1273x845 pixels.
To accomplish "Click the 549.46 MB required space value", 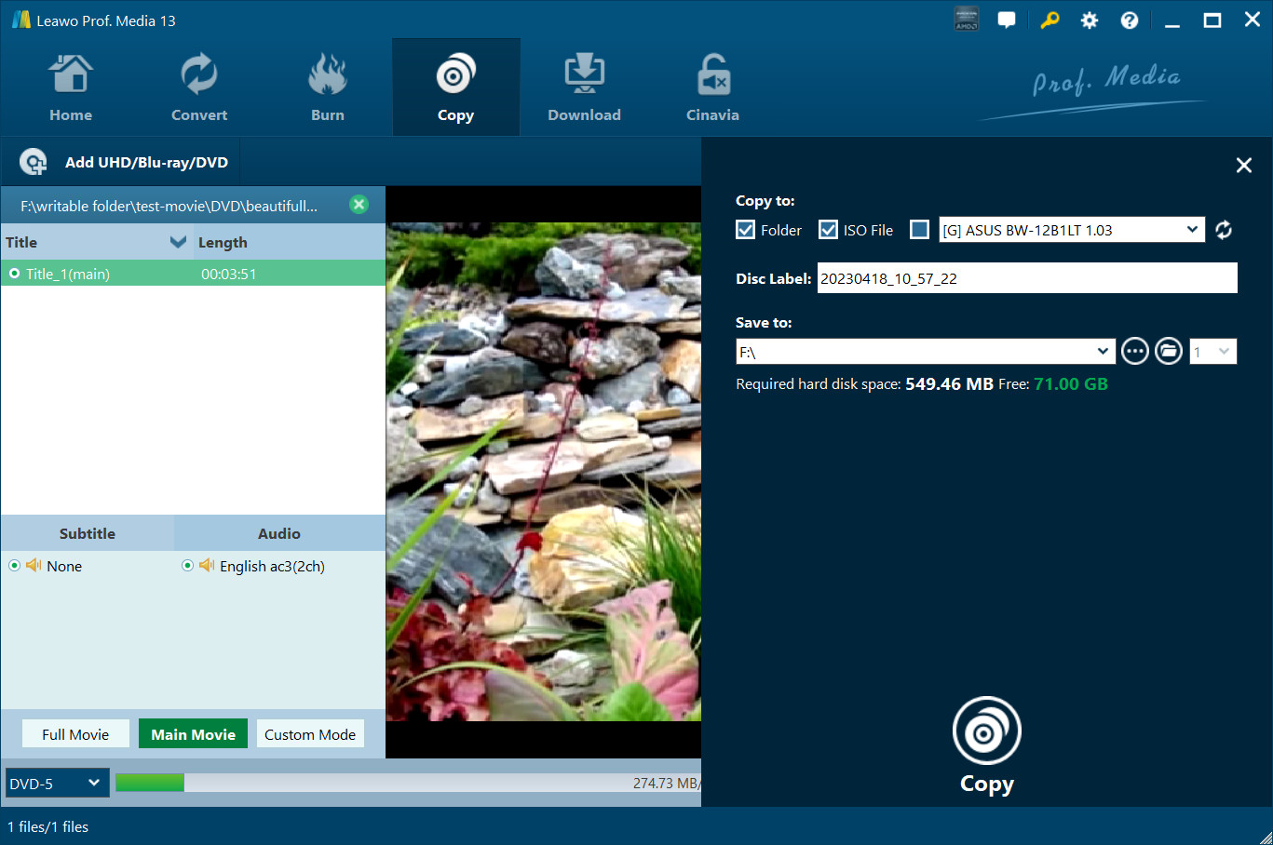I will (949, 384).
